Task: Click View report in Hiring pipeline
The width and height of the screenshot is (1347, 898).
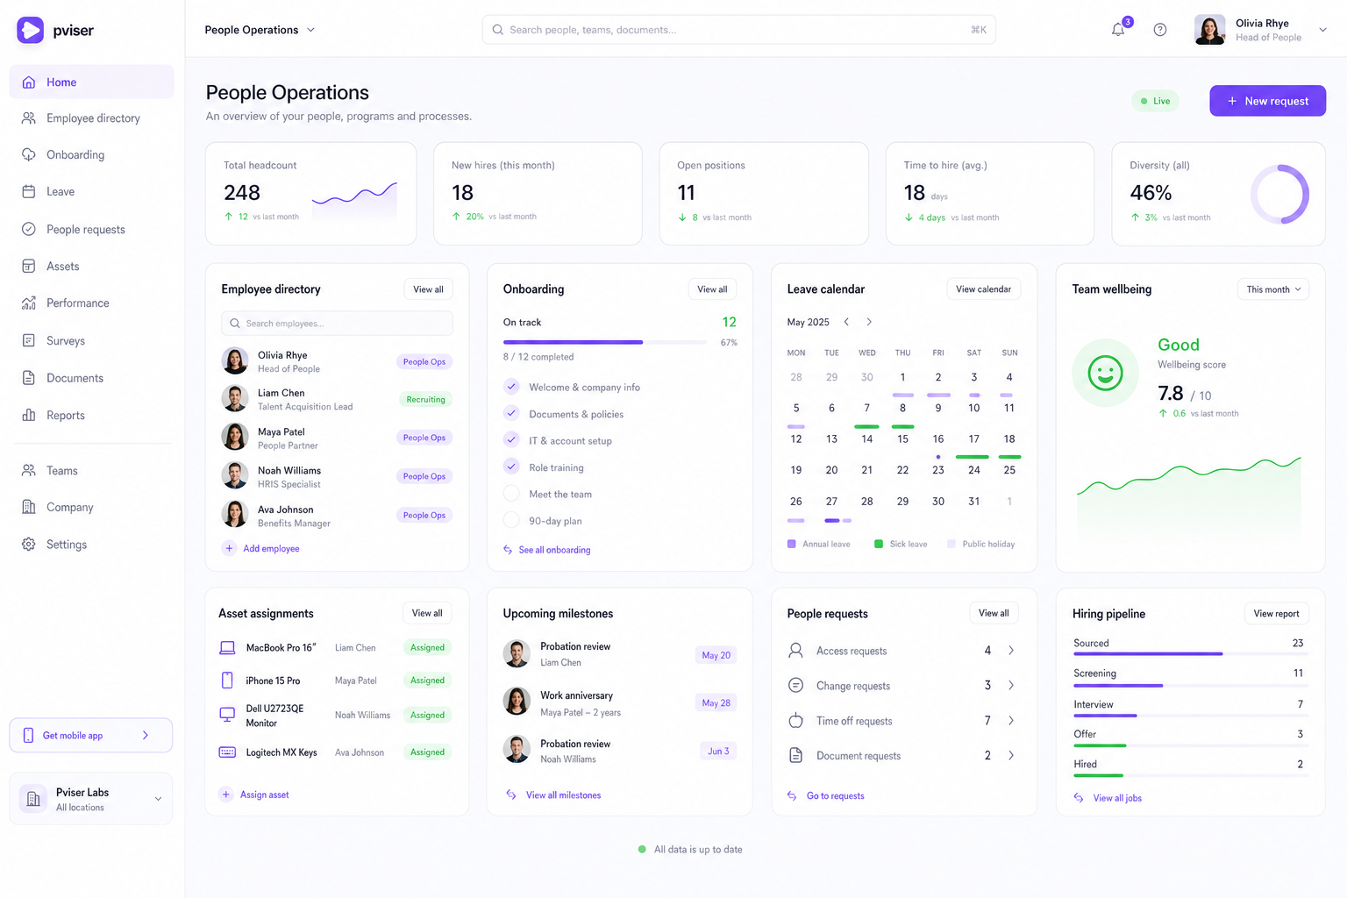Action: tap(1276, 614)
